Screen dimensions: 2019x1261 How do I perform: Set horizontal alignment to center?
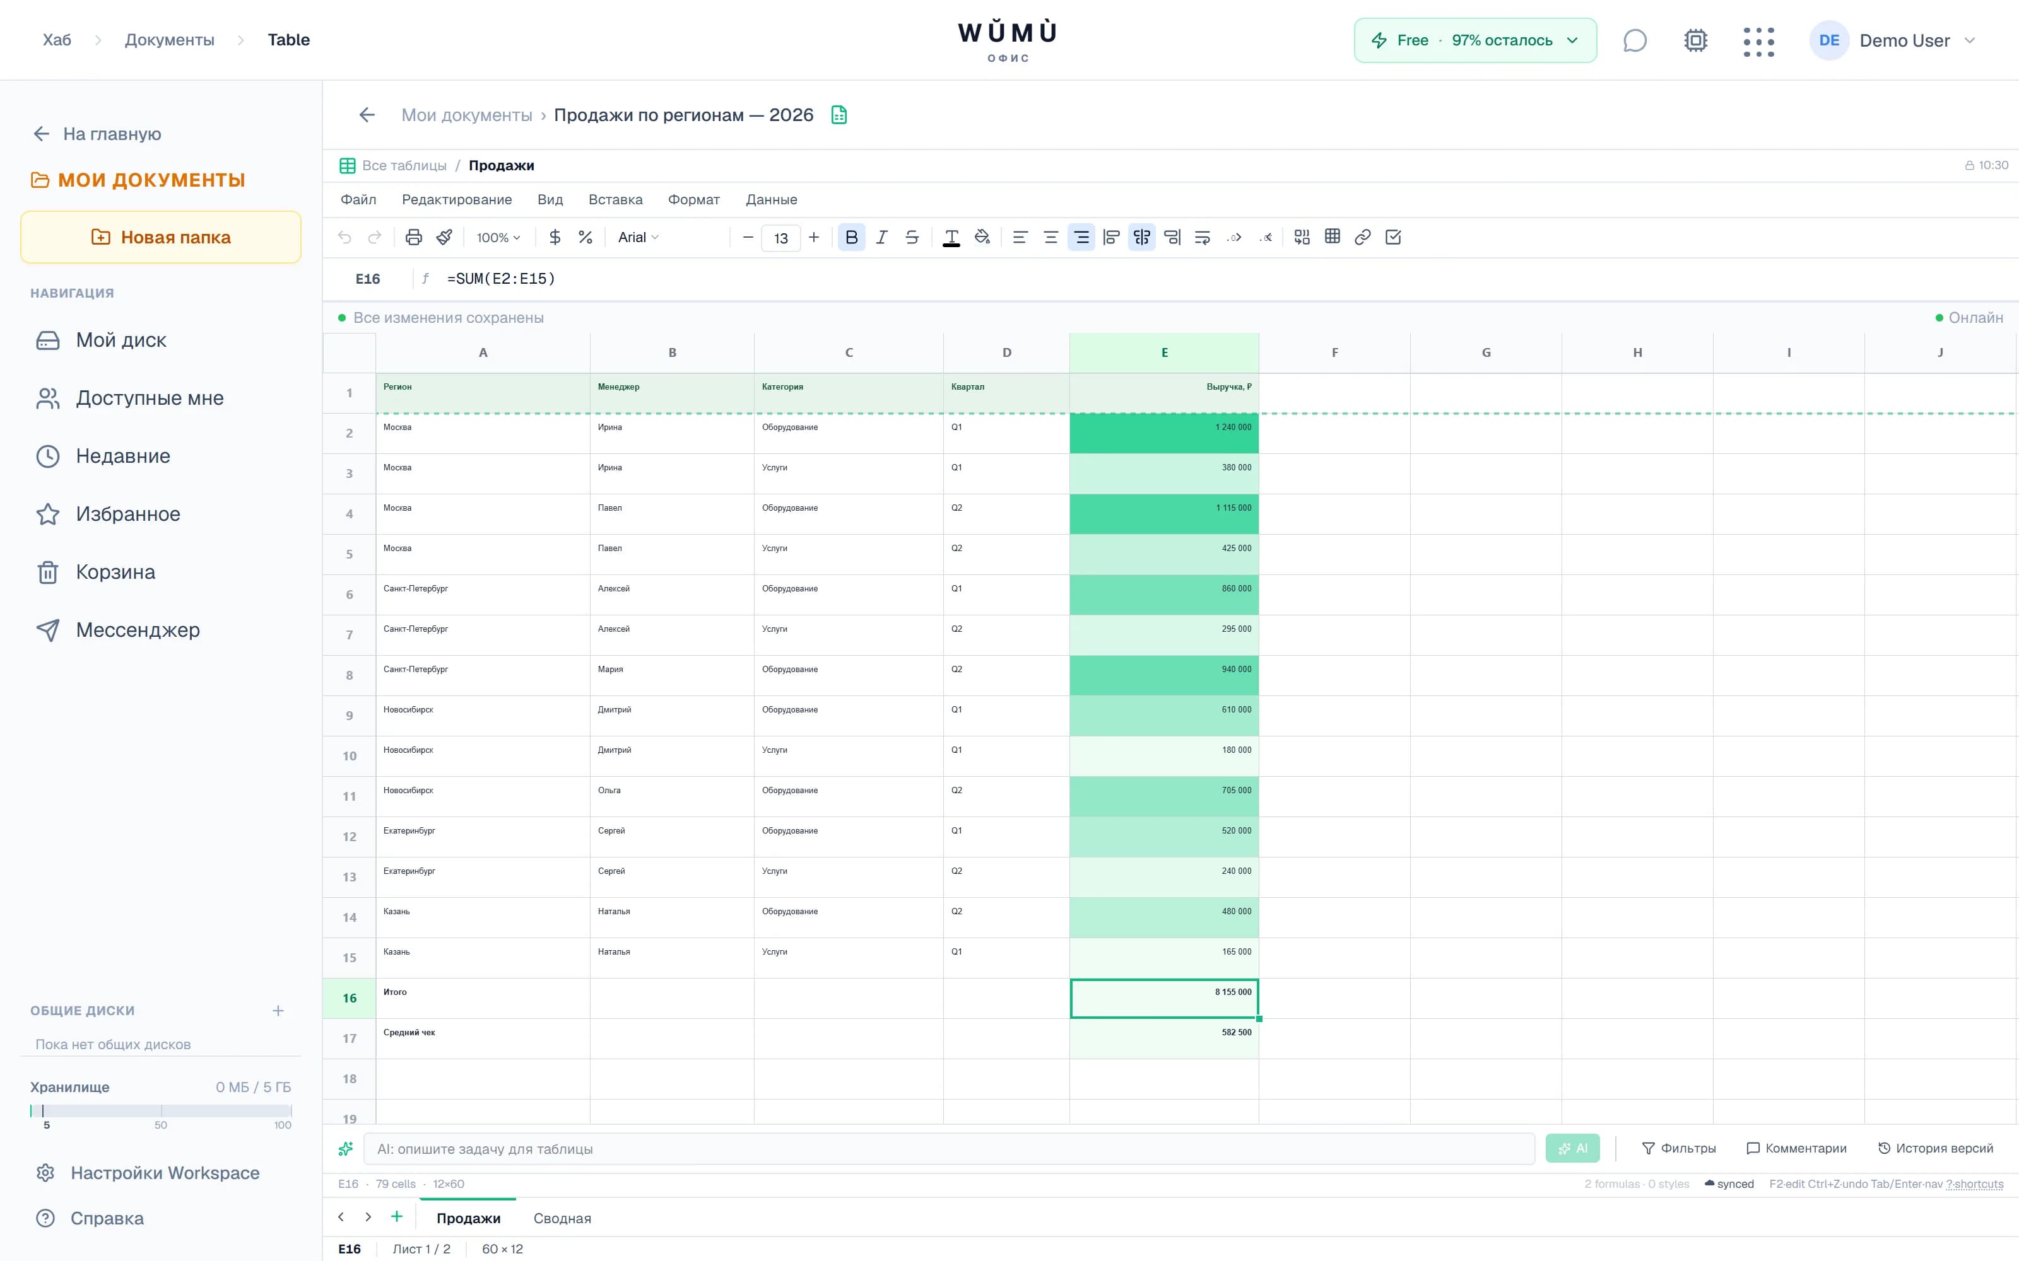pyautogui.click(x=1051, y=238)
